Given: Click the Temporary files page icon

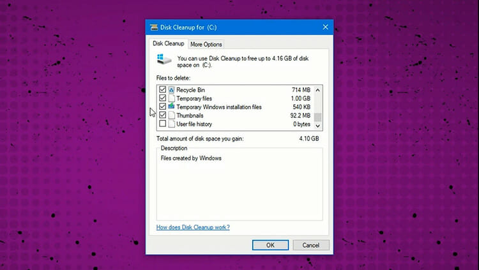Looking at the screenshot, I should click(172, 98).
